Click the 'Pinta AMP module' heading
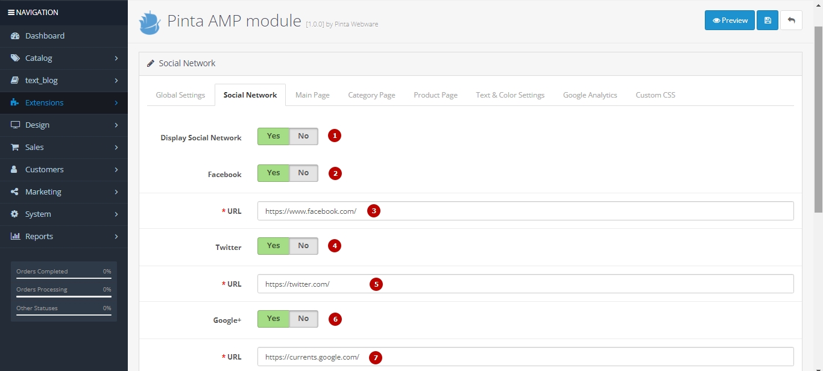Viewport: 823px width, 371px height. point(234,21)
